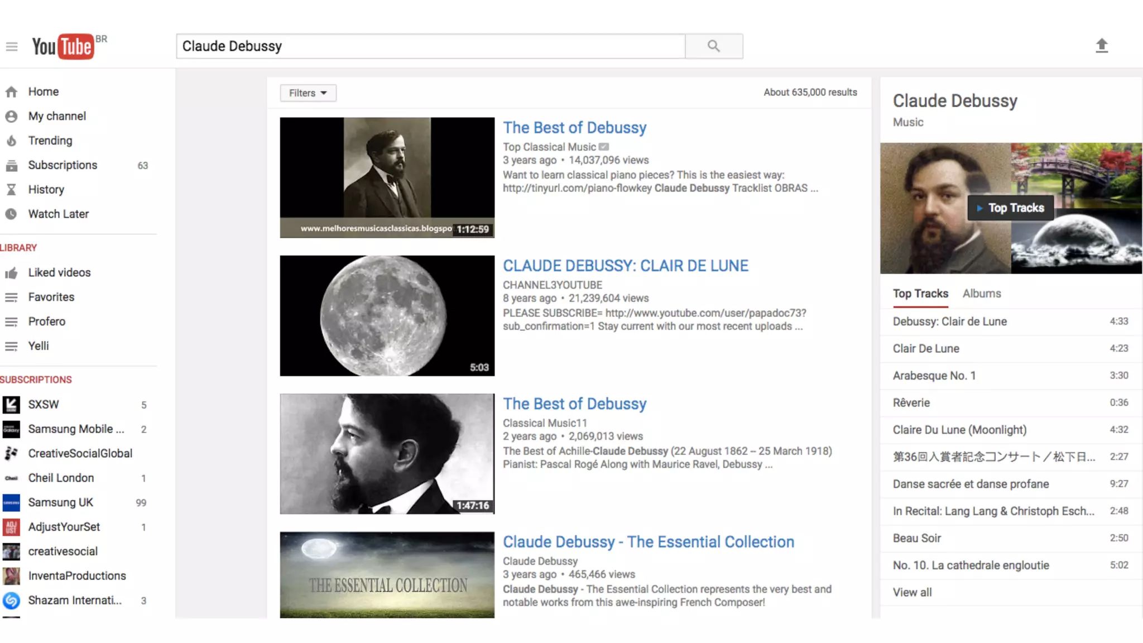1143x643 pixels.
Task: Click the Shazam channel avatar icon
Action: (11, 601)
